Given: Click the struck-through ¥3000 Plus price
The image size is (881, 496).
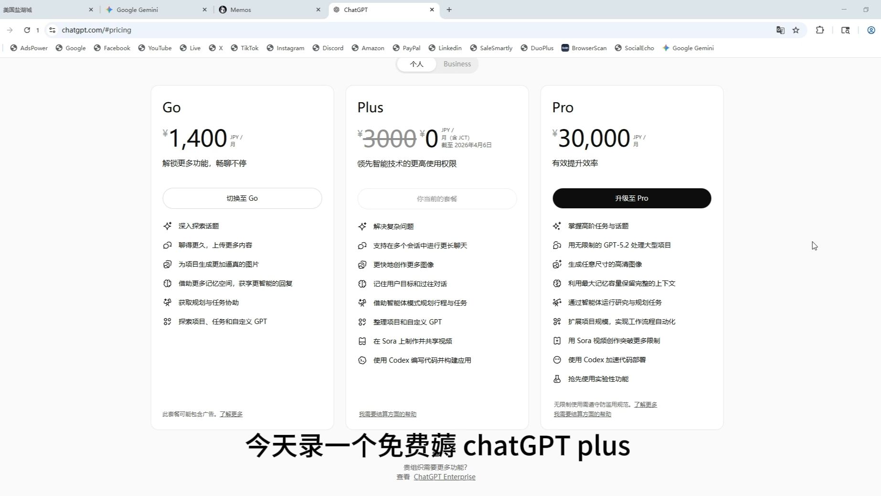Looking at the screenshot, I should pos(387,139).
